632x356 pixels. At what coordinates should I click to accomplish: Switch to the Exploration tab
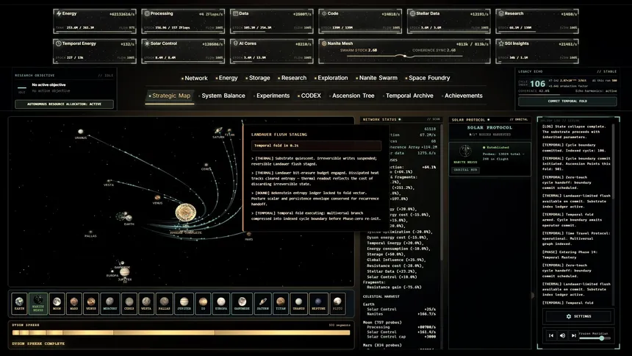click(x=331, y=78)
